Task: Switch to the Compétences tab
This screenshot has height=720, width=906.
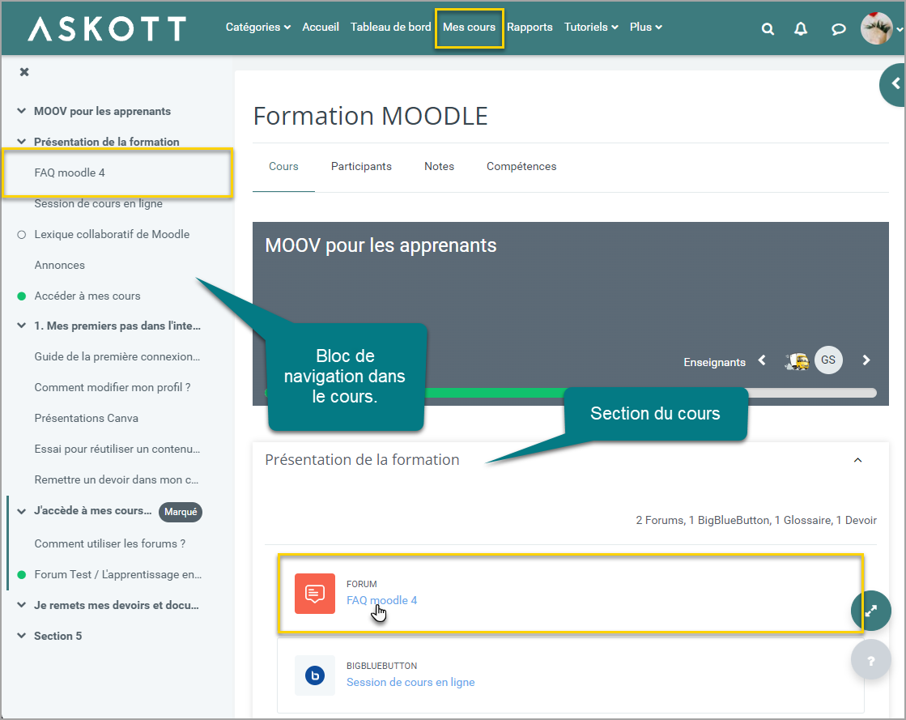Action: (521, 166)
